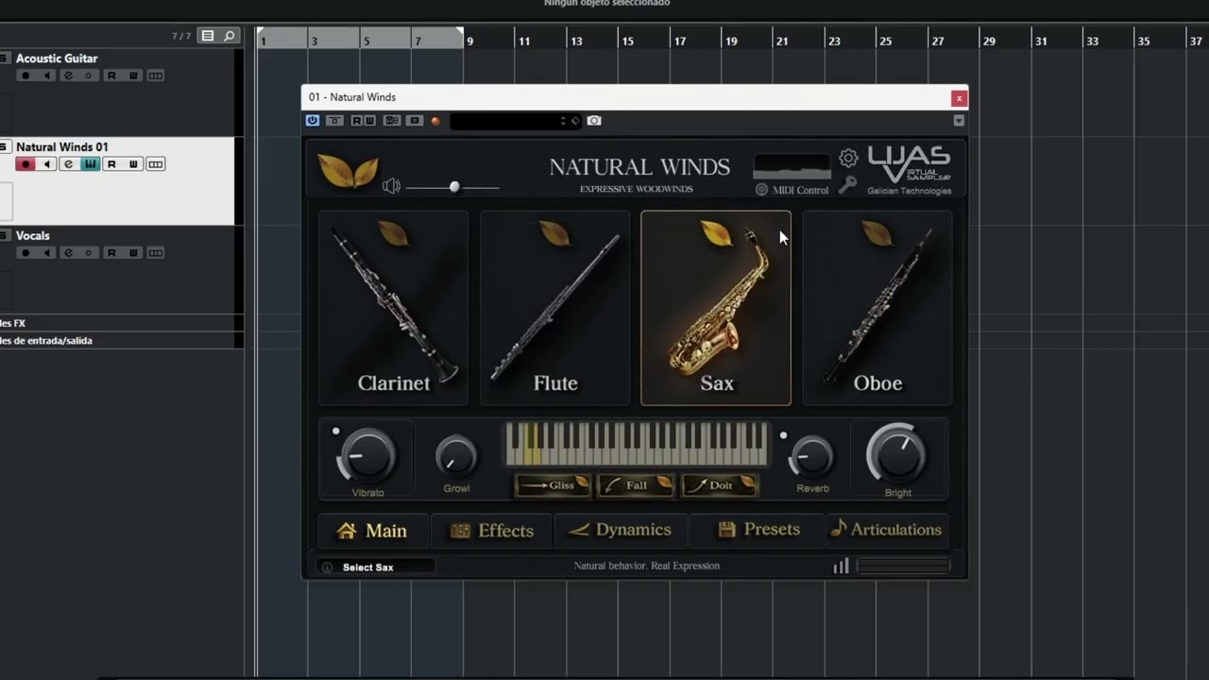Toggle the Vibrato on/off dot

coord(335,432)
